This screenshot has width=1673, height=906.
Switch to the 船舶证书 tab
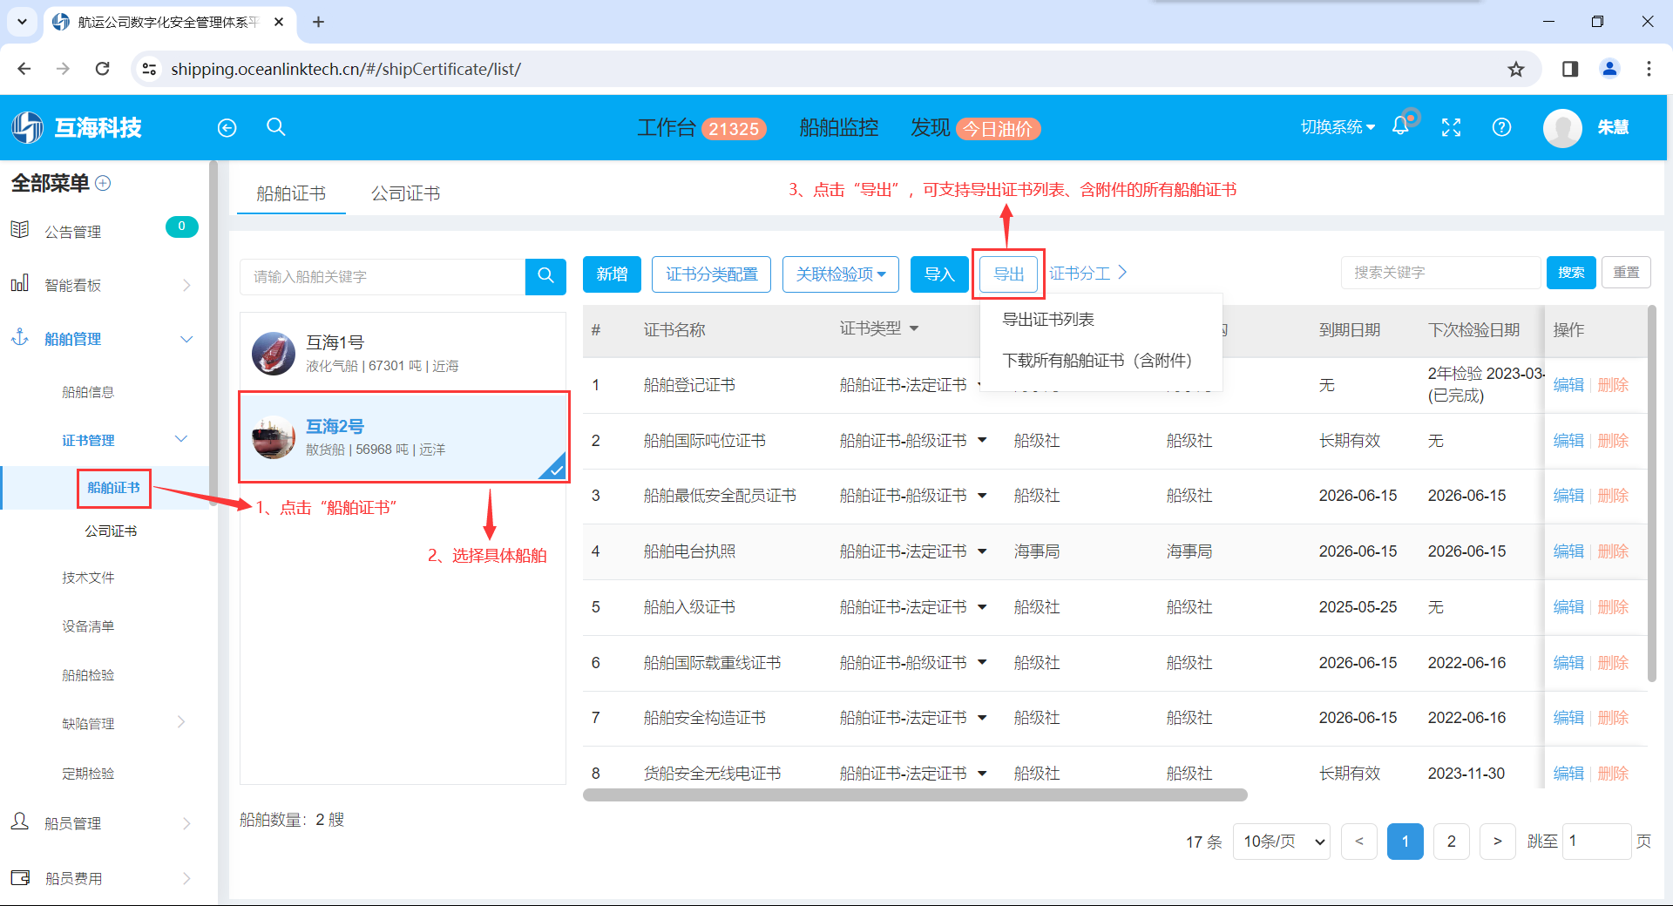291,193
